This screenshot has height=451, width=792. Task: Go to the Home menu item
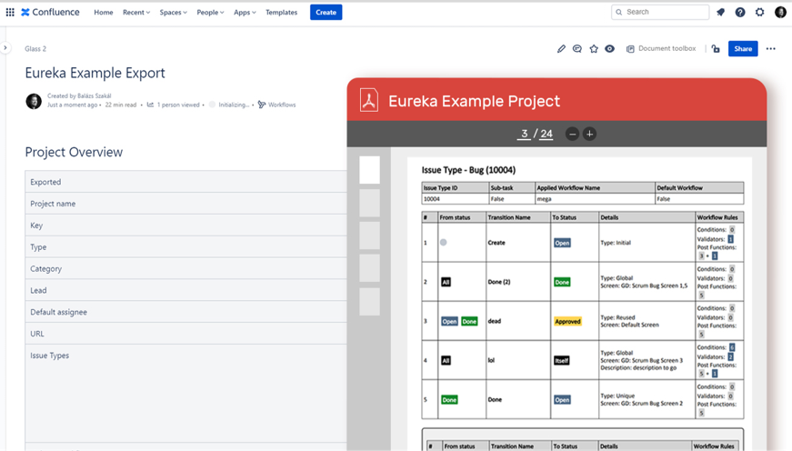tap(104, 13)
